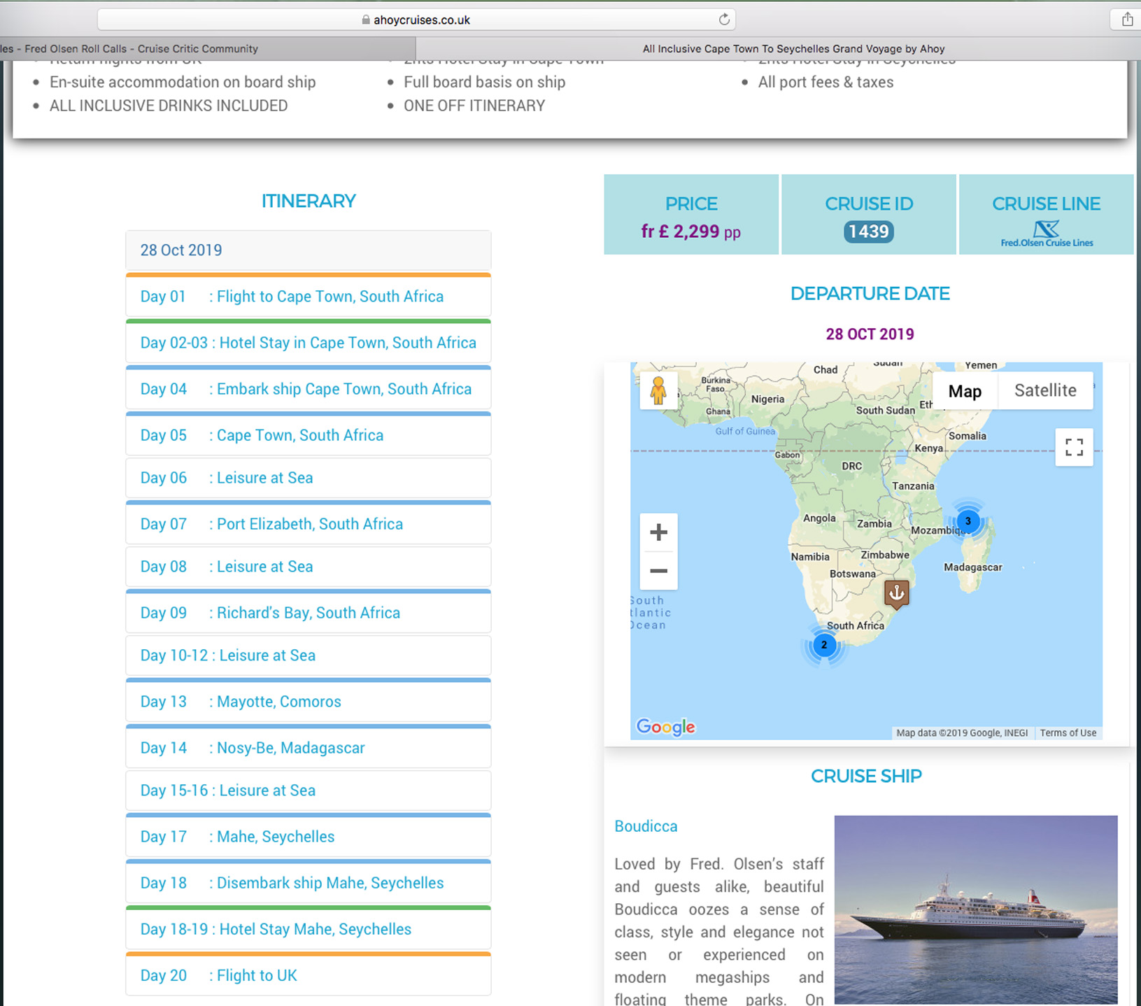1141x1006 pixels.
Task: Expand Day 07 Port Elizabeth itinerary row
Action: pyautogui.click(x=308, y=524)
